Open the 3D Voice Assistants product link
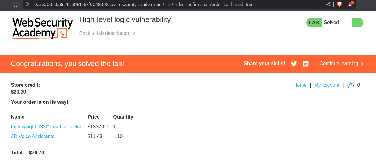The height and width of the screenshot is (164, 376). pyautogui.click(x=32, y=137)
